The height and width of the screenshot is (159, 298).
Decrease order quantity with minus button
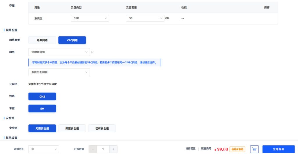click(x=93, y=149)
